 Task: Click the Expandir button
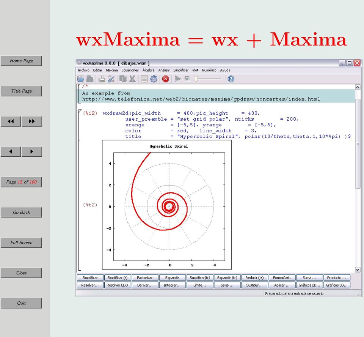click(172, 278)
